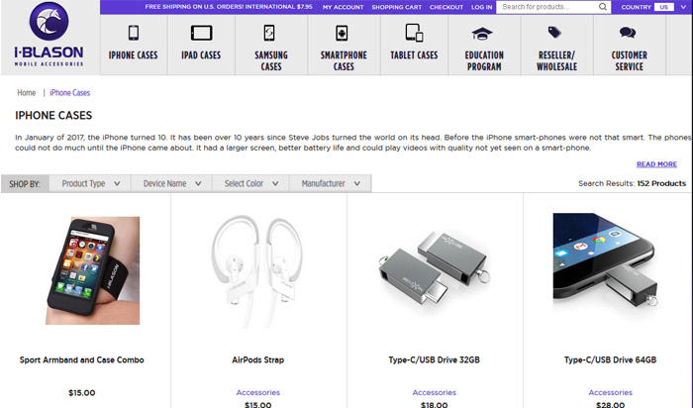Click the AirPods Strap title
693x408 pixels.
pos(258,359)
